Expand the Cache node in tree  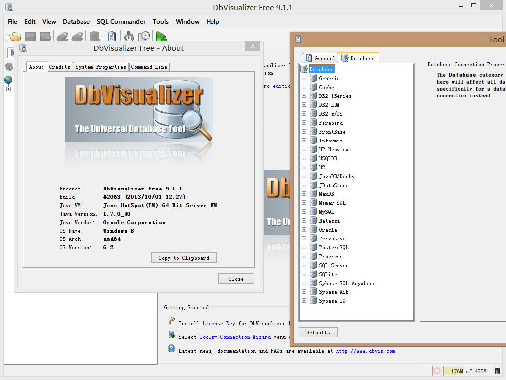[304, 87]
